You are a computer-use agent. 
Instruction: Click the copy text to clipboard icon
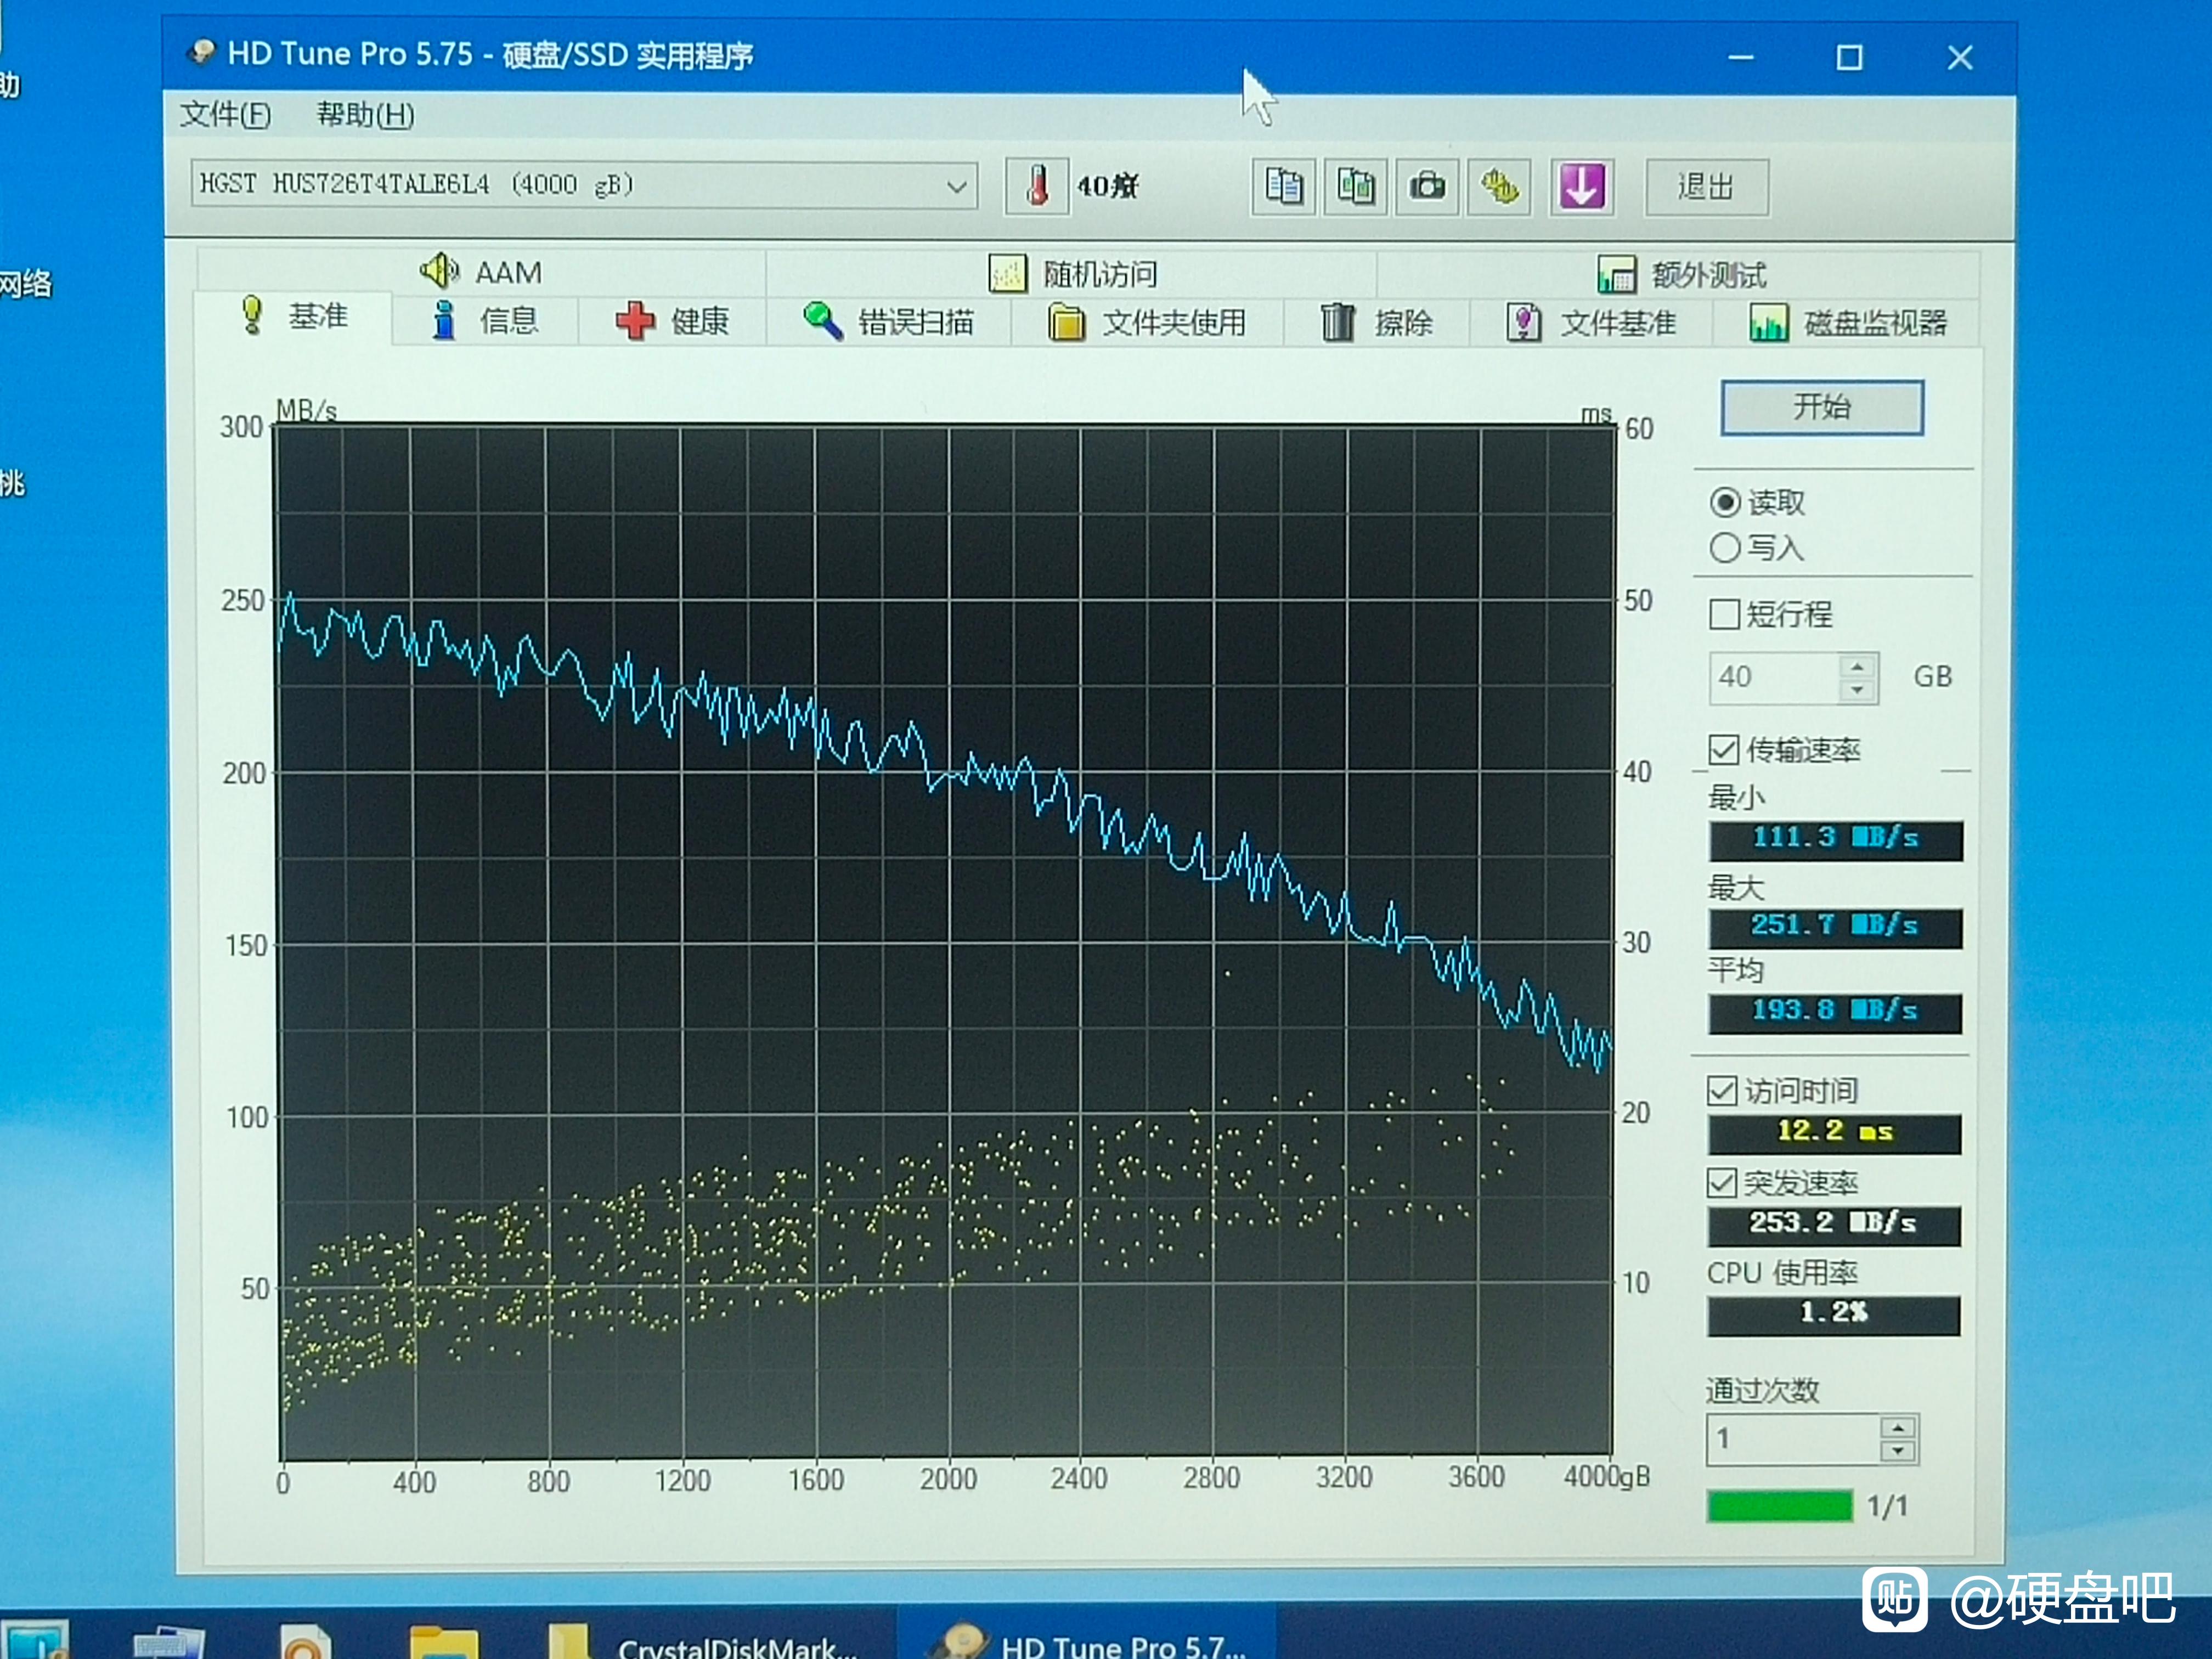[x=1284, y=187]
